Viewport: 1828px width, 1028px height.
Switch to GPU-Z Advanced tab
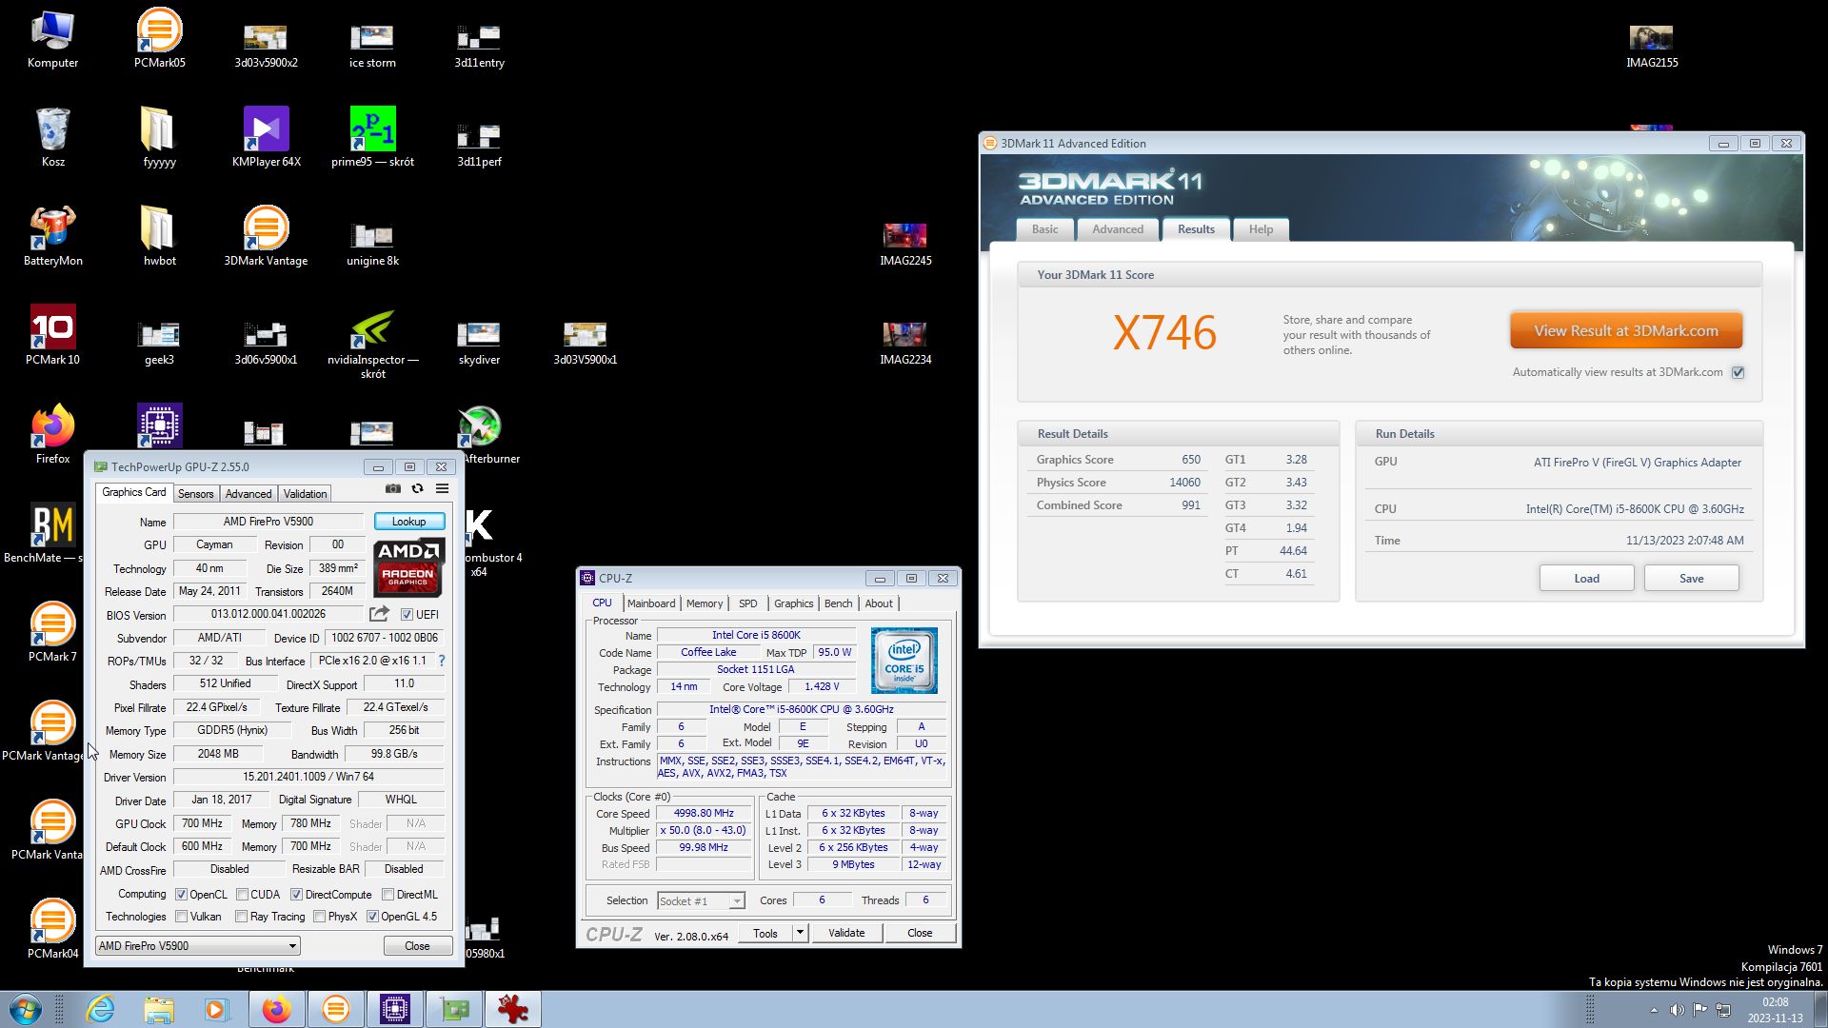click(x=248, y=493)
